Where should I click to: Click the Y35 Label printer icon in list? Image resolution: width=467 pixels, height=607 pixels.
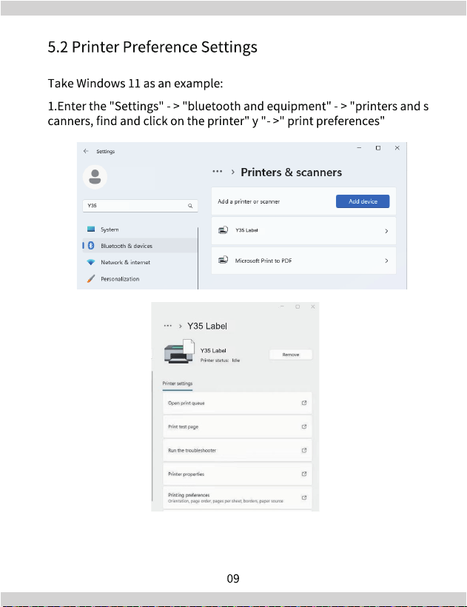click(x=224, y=230)
